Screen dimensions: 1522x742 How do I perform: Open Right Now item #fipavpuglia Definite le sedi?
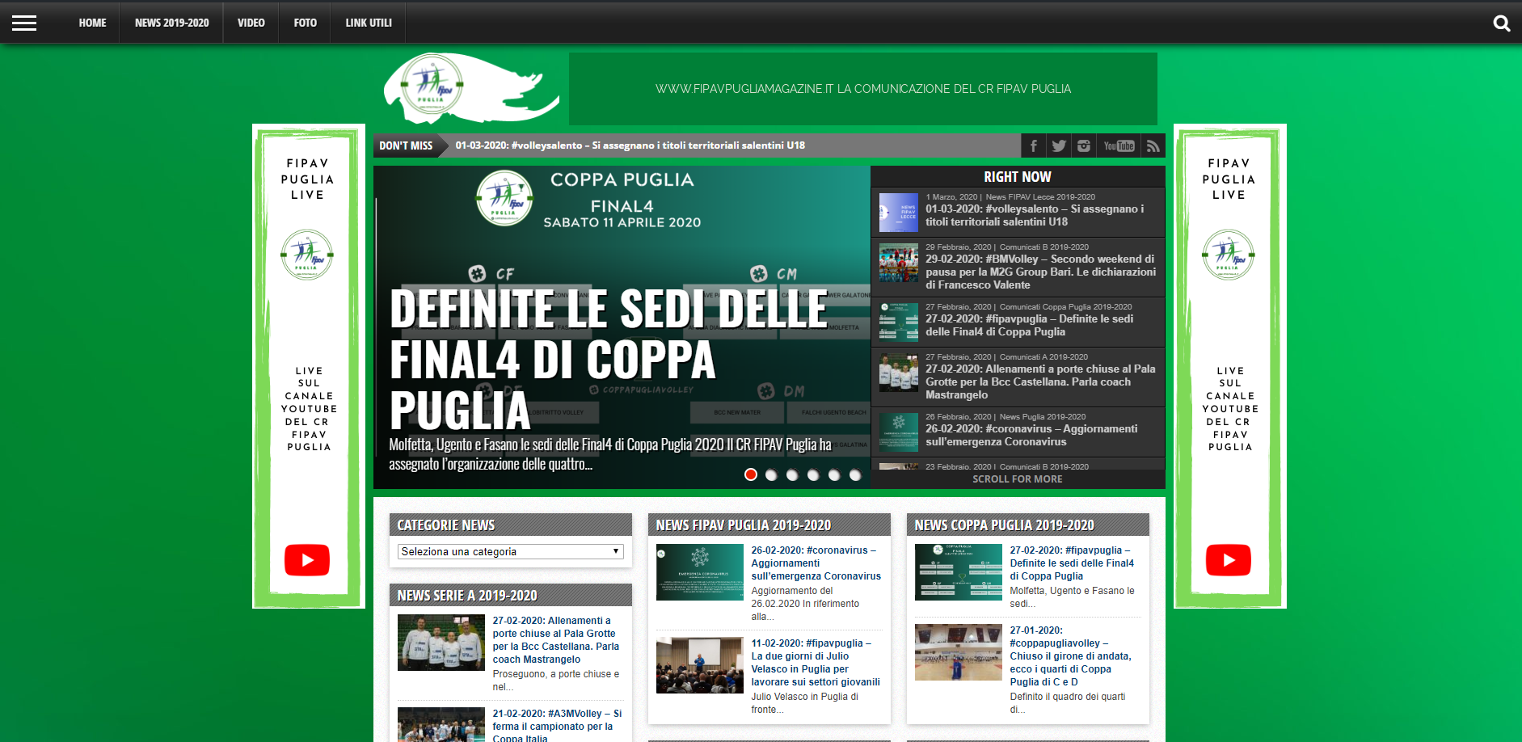[x=1030, y=325]
